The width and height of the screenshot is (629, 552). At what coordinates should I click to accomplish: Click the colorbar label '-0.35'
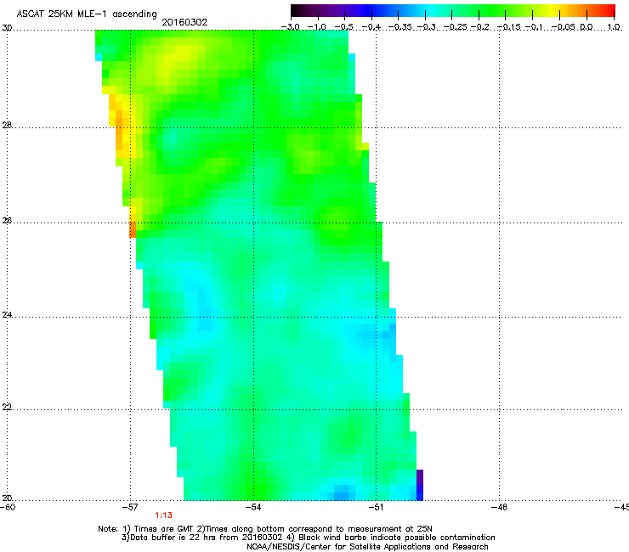[x=401, y=27]
